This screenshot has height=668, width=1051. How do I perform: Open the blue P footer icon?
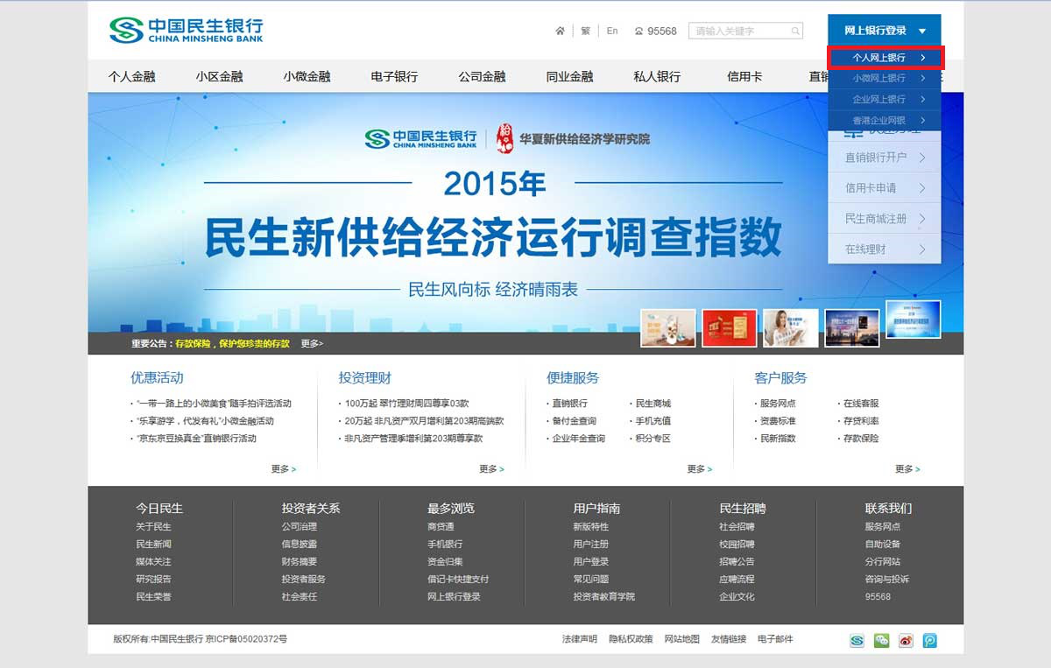(x=930, y=640)
